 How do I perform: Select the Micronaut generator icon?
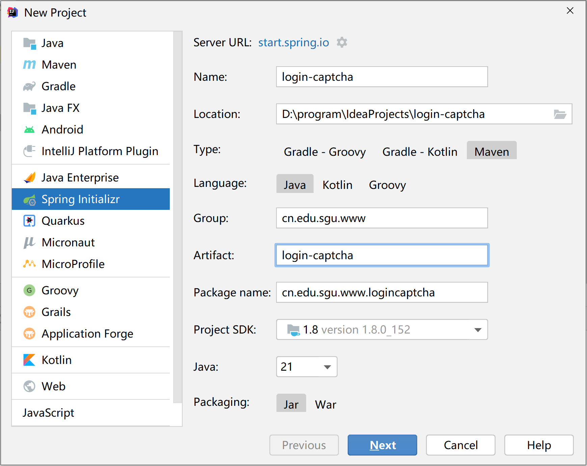29,242
